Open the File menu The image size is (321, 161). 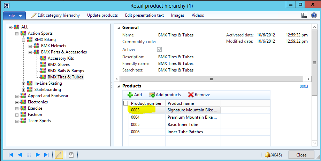[x=14, y=15]
